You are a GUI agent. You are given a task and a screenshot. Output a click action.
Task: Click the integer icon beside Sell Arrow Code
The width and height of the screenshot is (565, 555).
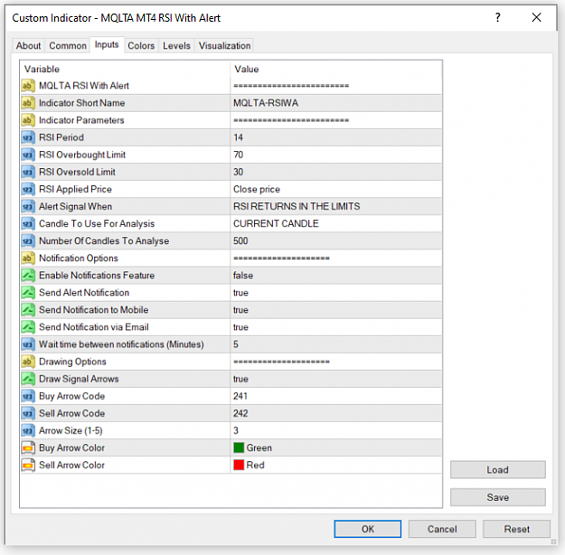click(28, 414)
